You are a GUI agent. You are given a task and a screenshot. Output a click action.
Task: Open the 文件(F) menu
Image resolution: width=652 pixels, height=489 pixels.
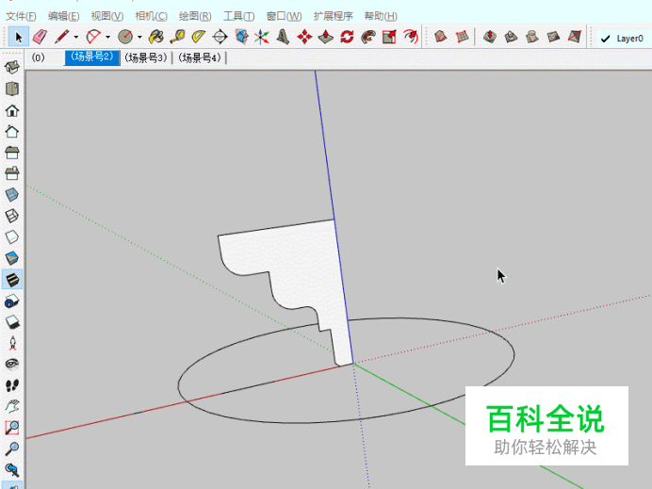coord(21,16)
